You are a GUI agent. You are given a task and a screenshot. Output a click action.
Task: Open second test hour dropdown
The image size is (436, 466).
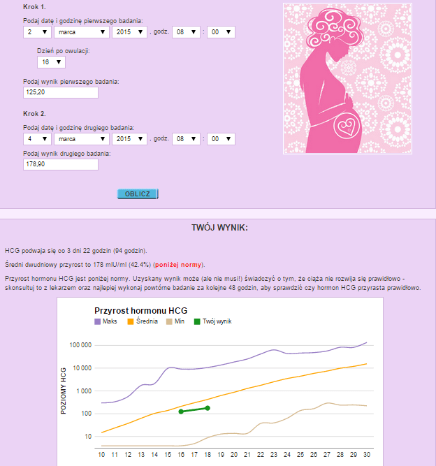tap(186, 139)
